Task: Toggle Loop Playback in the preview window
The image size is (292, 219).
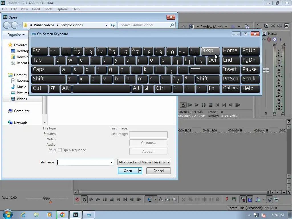Action: 183,105
